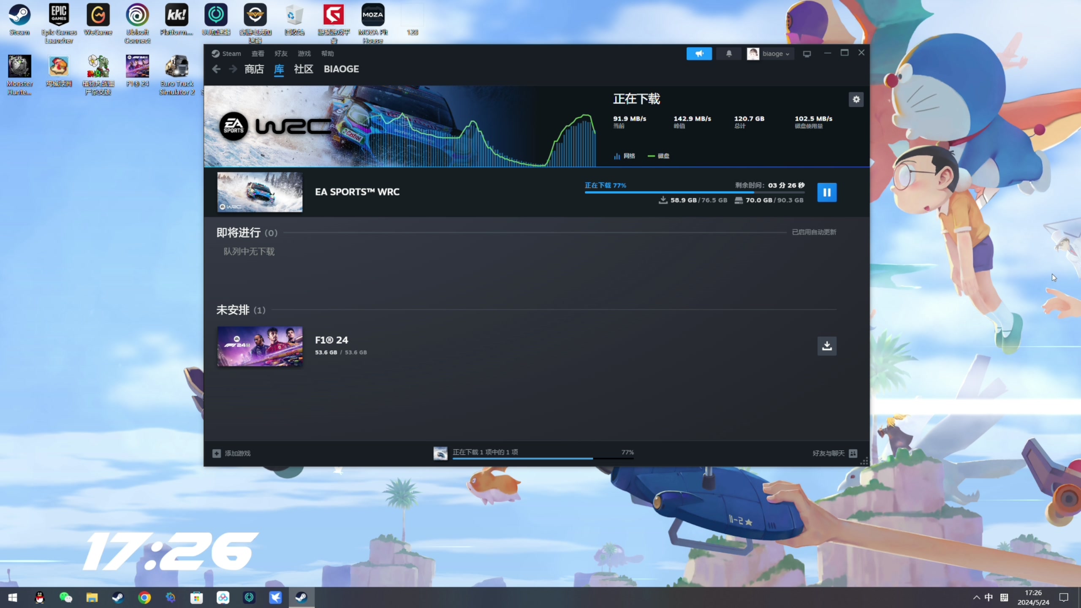Viewport: 1081px width, 608px height.
Task: Go forward with the right arrow
Action: point(233,69)
